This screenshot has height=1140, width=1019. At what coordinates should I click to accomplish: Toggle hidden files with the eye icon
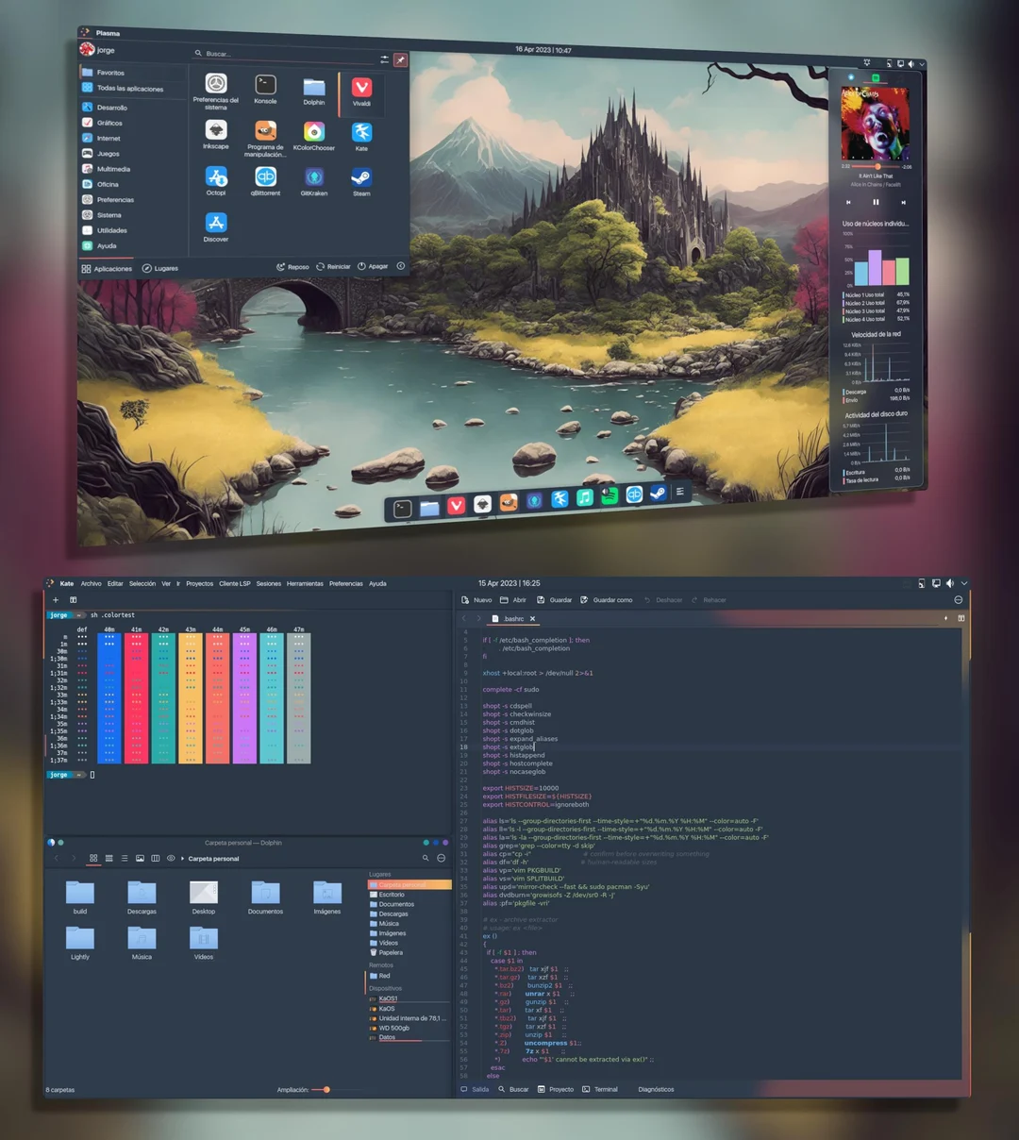point(171,858)
